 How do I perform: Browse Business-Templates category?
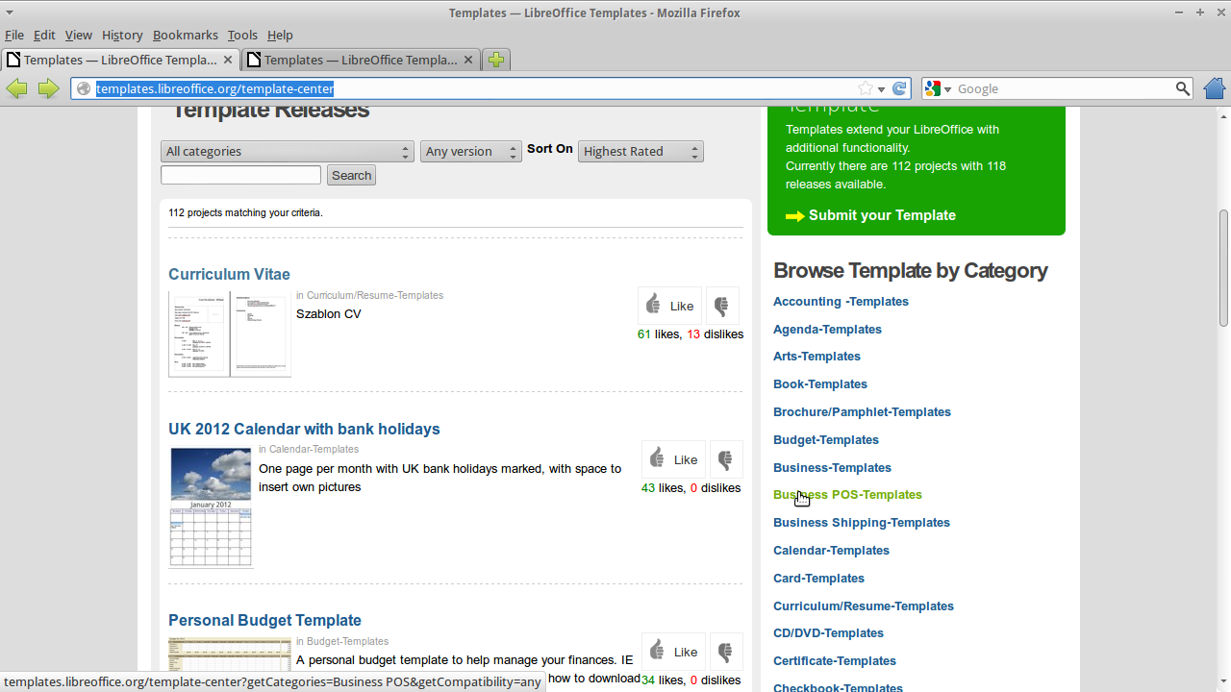832,467
